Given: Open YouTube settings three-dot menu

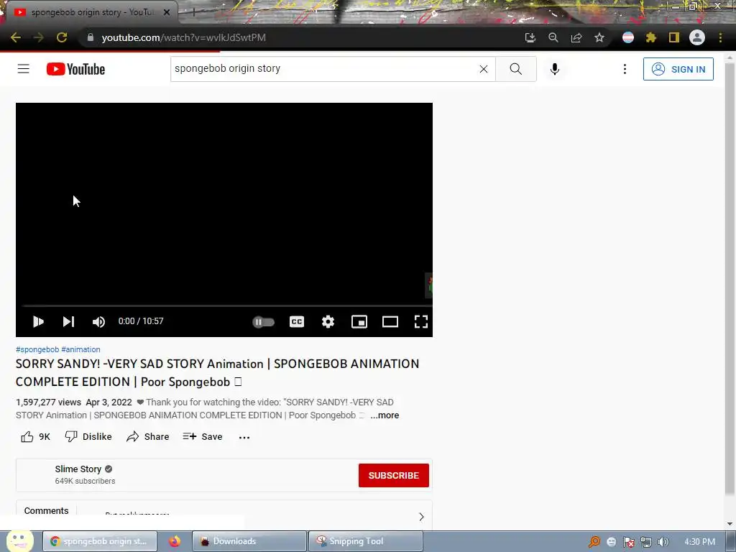Looking at the screenshot, I should [x=625, y=69].
